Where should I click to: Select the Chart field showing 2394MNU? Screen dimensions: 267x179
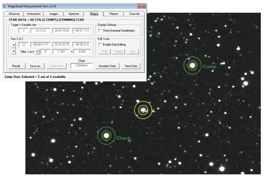pos(81,66)
